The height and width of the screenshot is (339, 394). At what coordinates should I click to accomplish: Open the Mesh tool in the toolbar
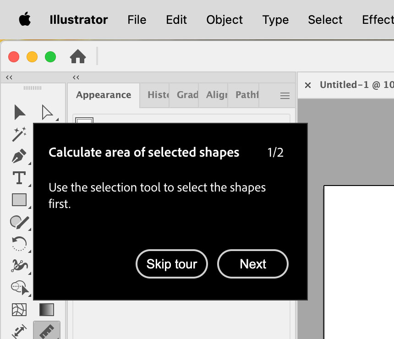coord(18,310)
